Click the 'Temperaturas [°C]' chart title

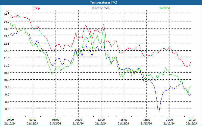click(104, 3)
